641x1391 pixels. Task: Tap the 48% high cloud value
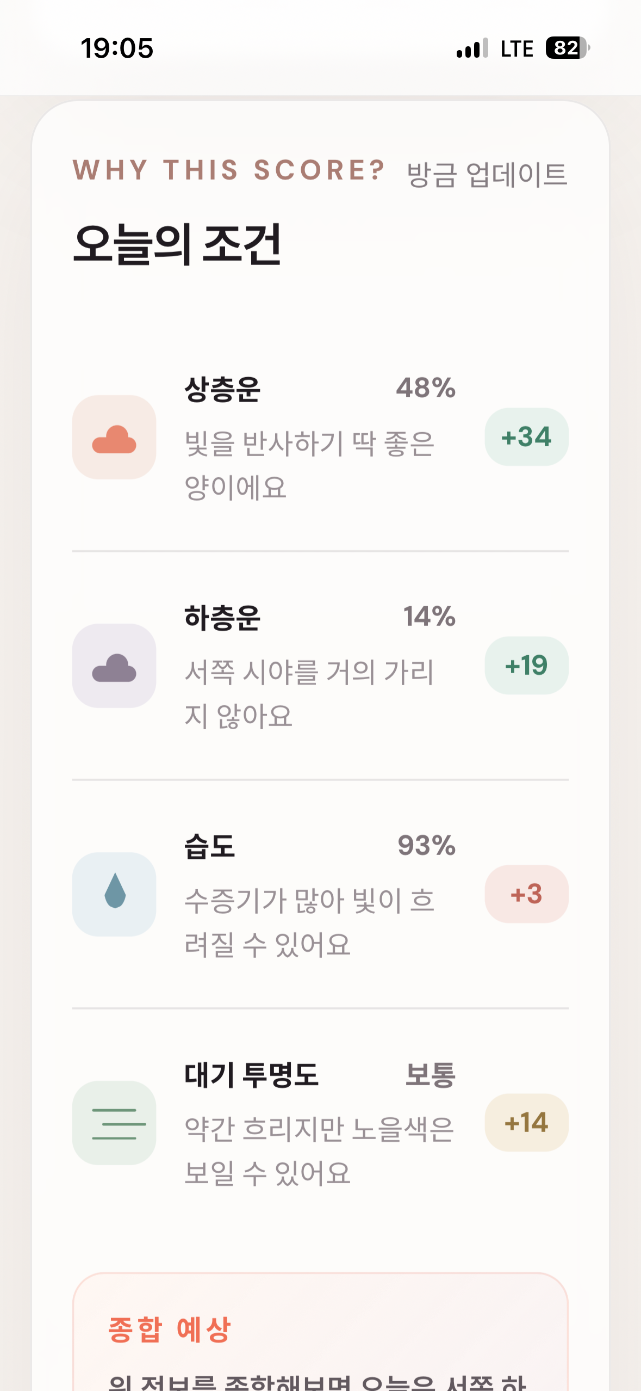coord(426,388)
